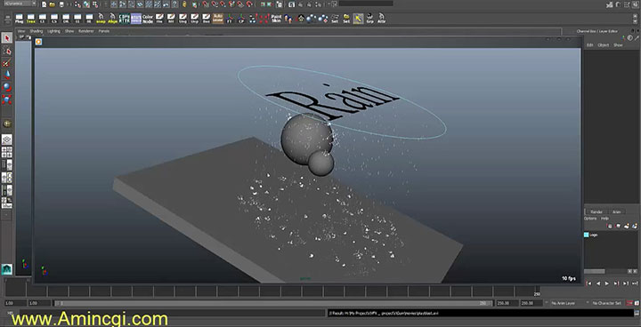
Task: Open Channel Box Edit menu
Action: pos(590,45)
